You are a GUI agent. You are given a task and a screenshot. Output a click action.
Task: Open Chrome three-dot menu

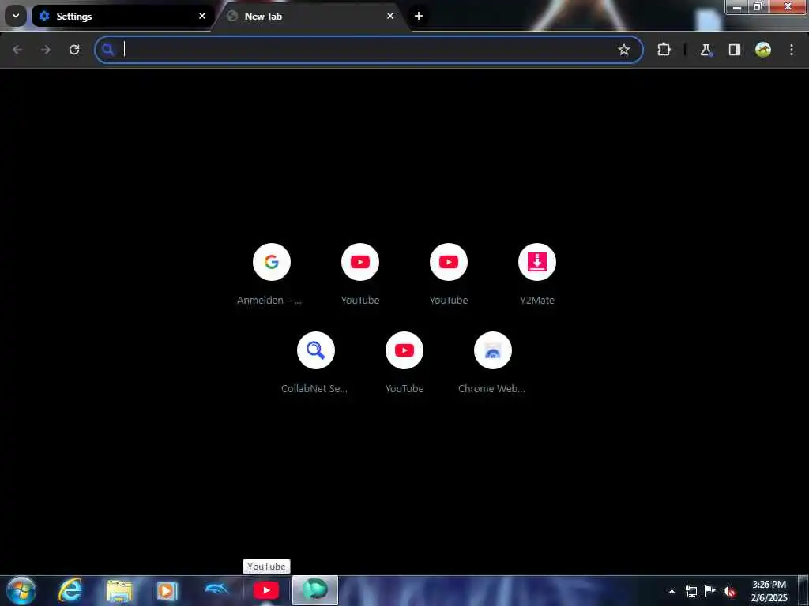[792, 50]
